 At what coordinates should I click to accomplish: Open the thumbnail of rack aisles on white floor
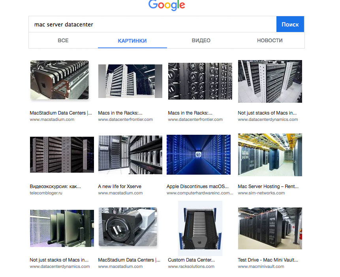coord(270,81)
